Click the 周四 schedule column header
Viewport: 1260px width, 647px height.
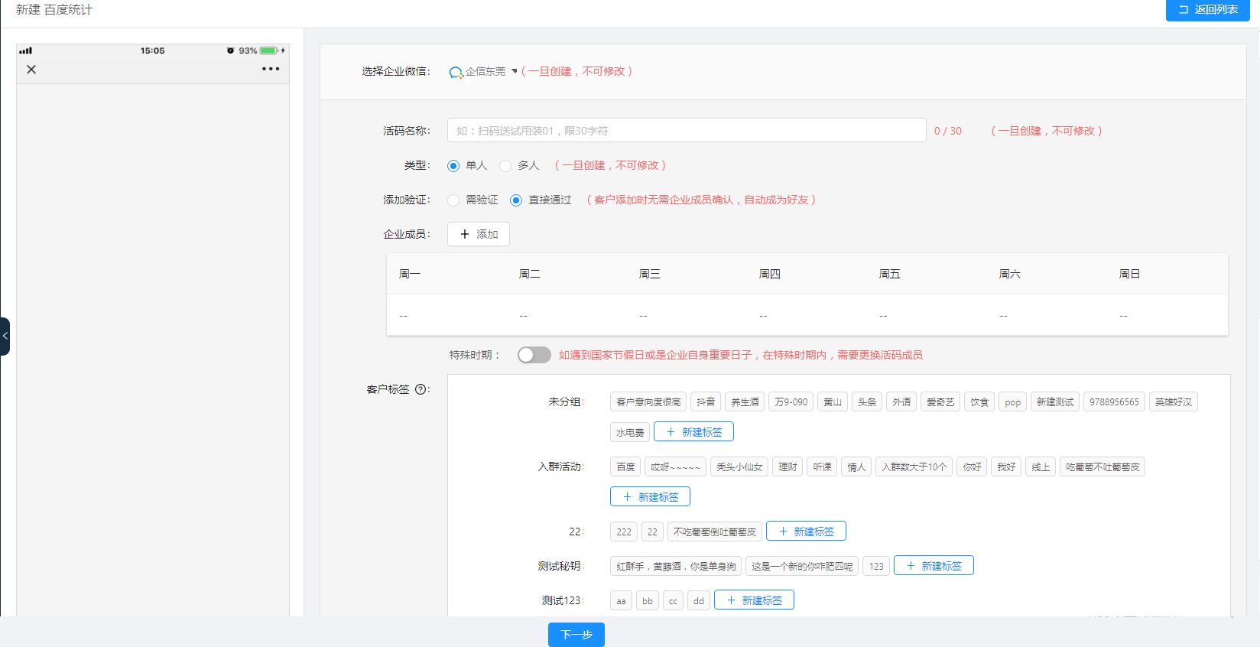tap(769, 274)
